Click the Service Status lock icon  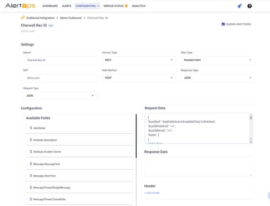tap(126, 6)
